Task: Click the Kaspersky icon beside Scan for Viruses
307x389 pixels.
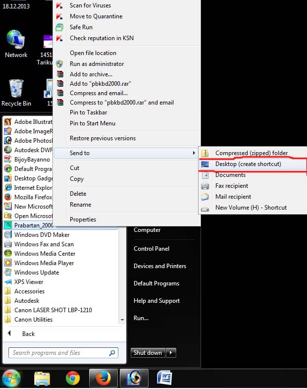Action: click(x=59, y=5)
